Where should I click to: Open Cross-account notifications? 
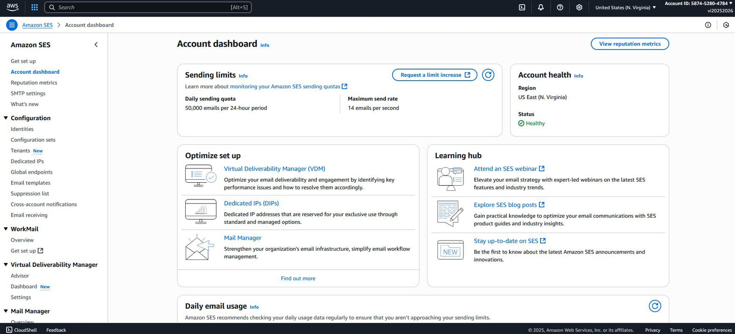(44, 204)
